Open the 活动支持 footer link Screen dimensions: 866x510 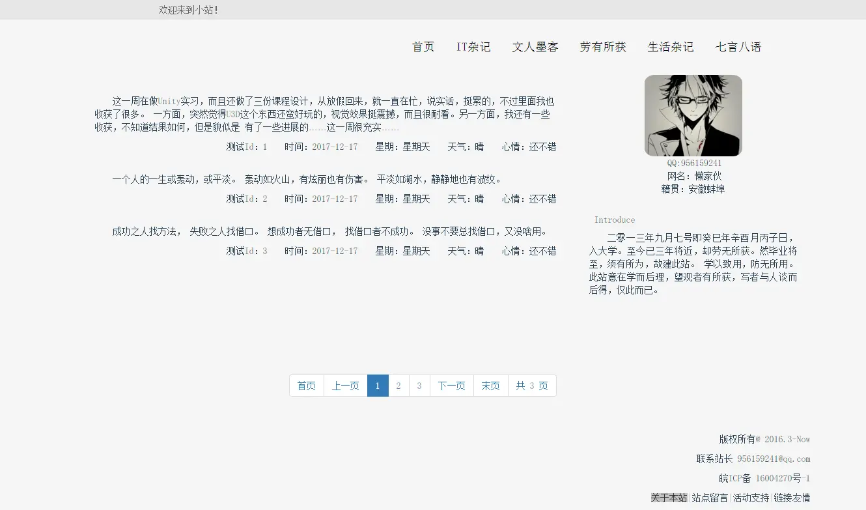pyautogui.click(x=751, y=498)
